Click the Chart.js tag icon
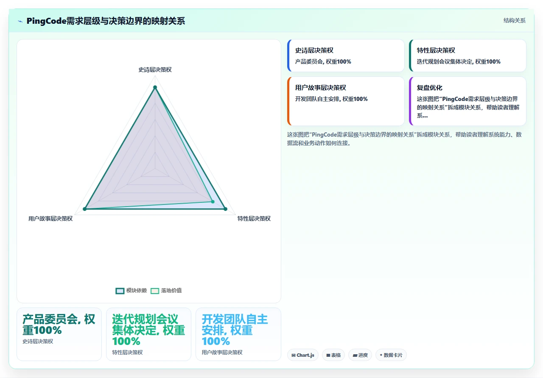543x378 pixels. 294,356
